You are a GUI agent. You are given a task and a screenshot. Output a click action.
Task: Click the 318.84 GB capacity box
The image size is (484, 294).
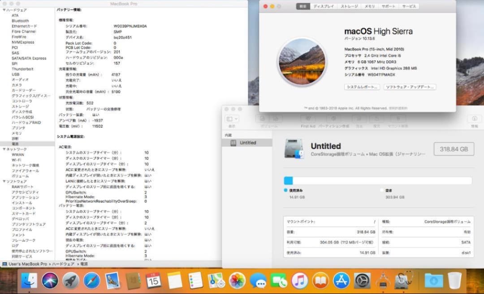454,149
